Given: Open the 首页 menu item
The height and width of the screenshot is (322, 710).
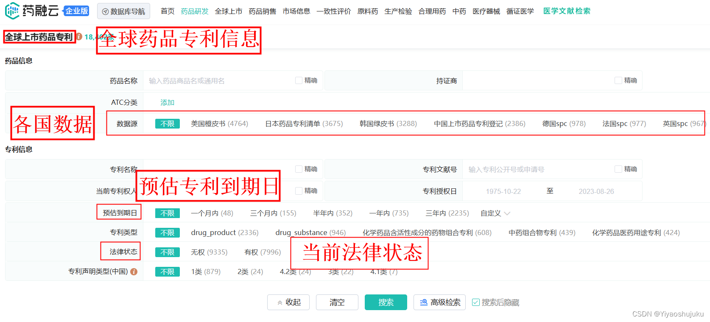Looking at the screenshot, I should point(168,11).
